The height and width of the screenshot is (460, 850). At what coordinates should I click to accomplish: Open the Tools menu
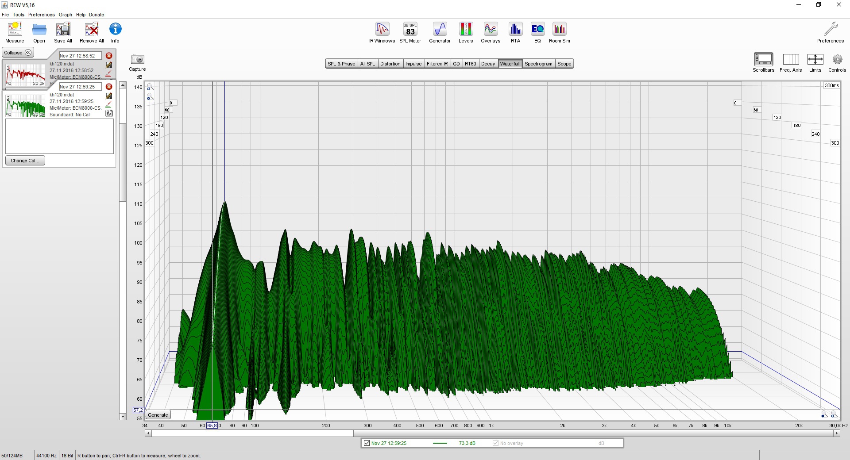point(19,15)
